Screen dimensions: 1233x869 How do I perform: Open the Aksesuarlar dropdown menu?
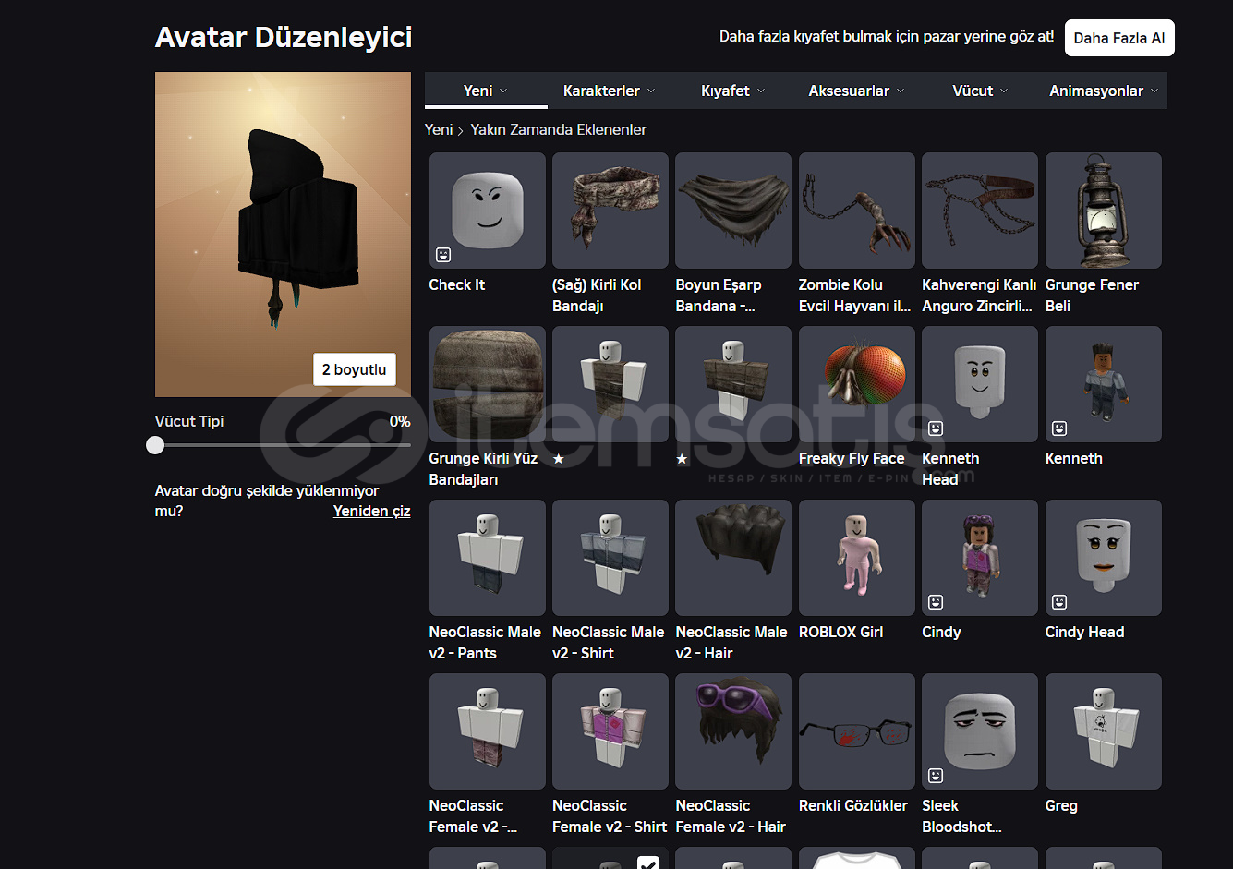[856, 91]
